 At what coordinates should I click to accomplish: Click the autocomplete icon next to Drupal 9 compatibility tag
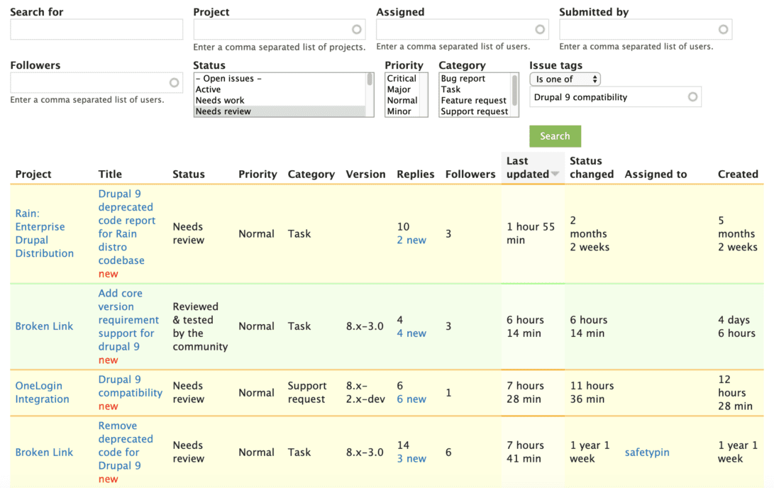[x=692, y=96]
